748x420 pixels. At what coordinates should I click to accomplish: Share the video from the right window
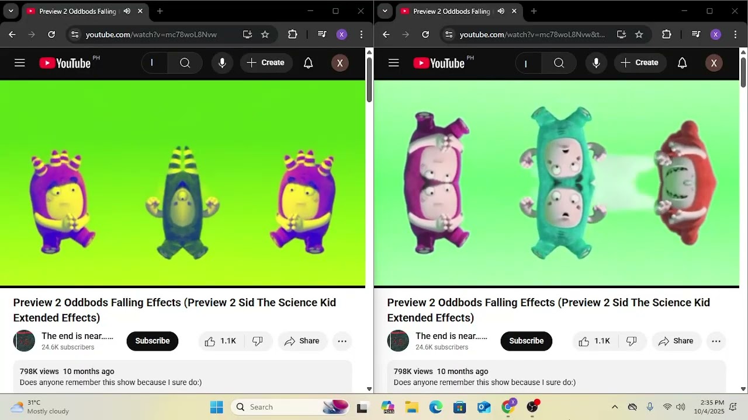pos(676,341)
